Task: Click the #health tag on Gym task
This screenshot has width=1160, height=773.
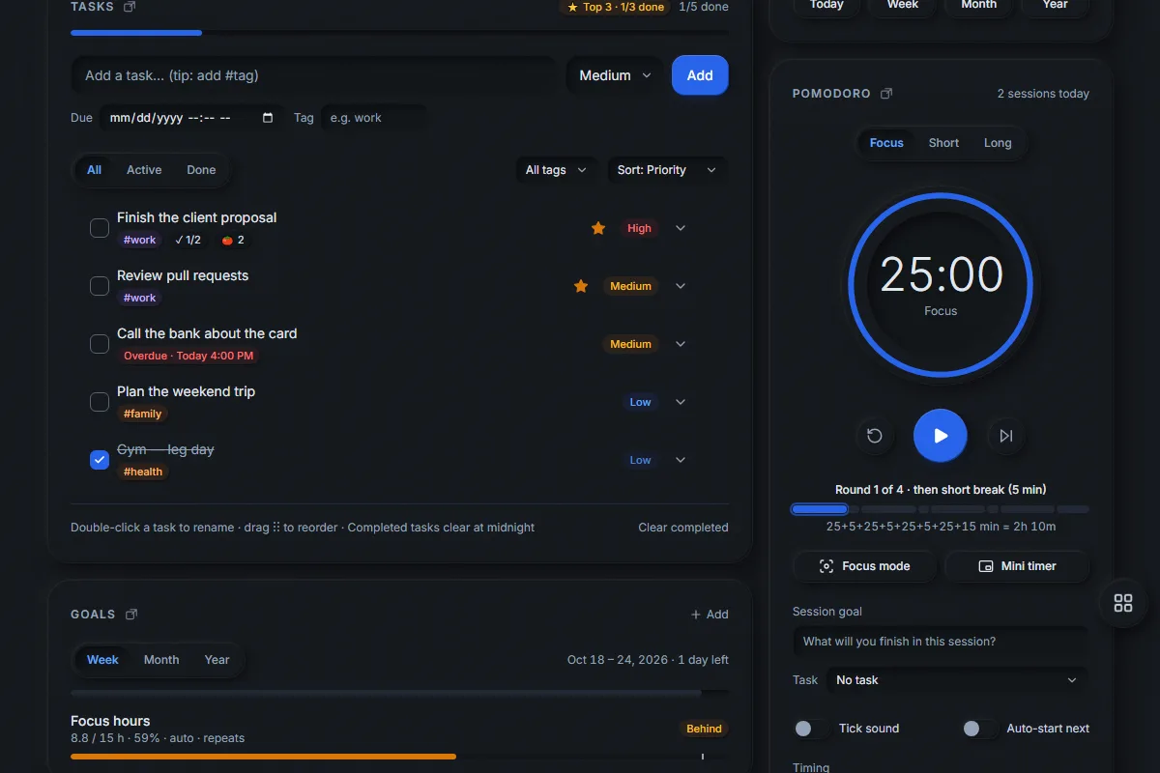Action: coord(143,472)
